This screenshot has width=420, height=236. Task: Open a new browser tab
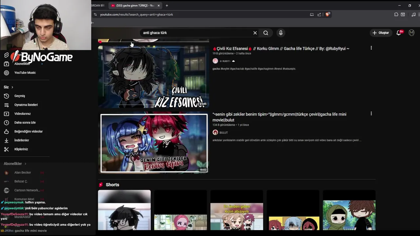coord(167,6)
